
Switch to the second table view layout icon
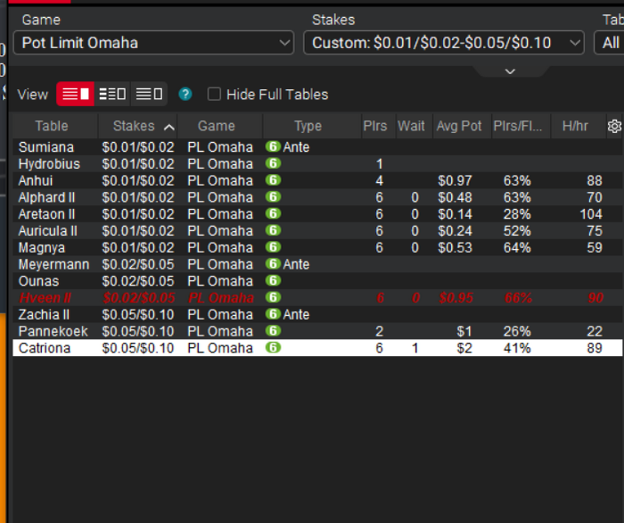tap(111, 95)
